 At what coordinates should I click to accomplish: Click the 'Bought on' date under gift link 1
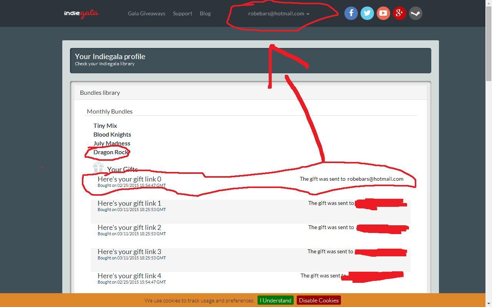(x=132, y=210)
